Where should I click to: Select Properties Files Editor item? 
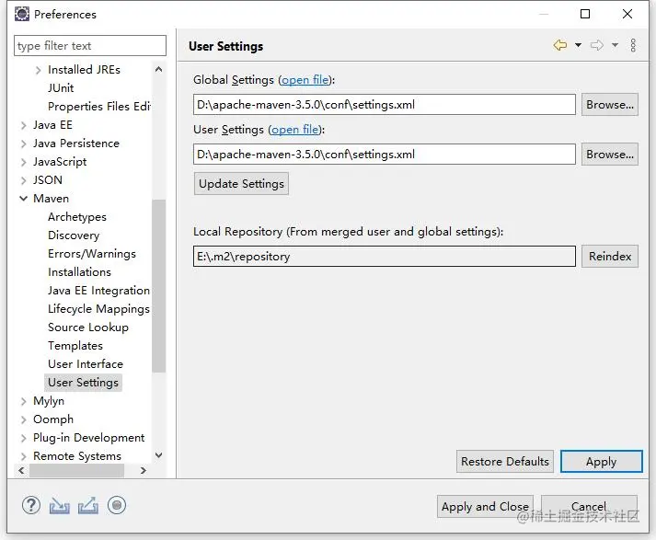(99, 106)
